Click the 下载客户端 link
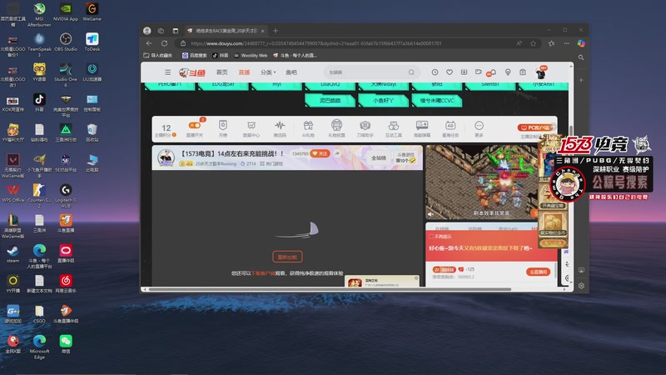Screen dimensions: 666x375 coord(263,273)
